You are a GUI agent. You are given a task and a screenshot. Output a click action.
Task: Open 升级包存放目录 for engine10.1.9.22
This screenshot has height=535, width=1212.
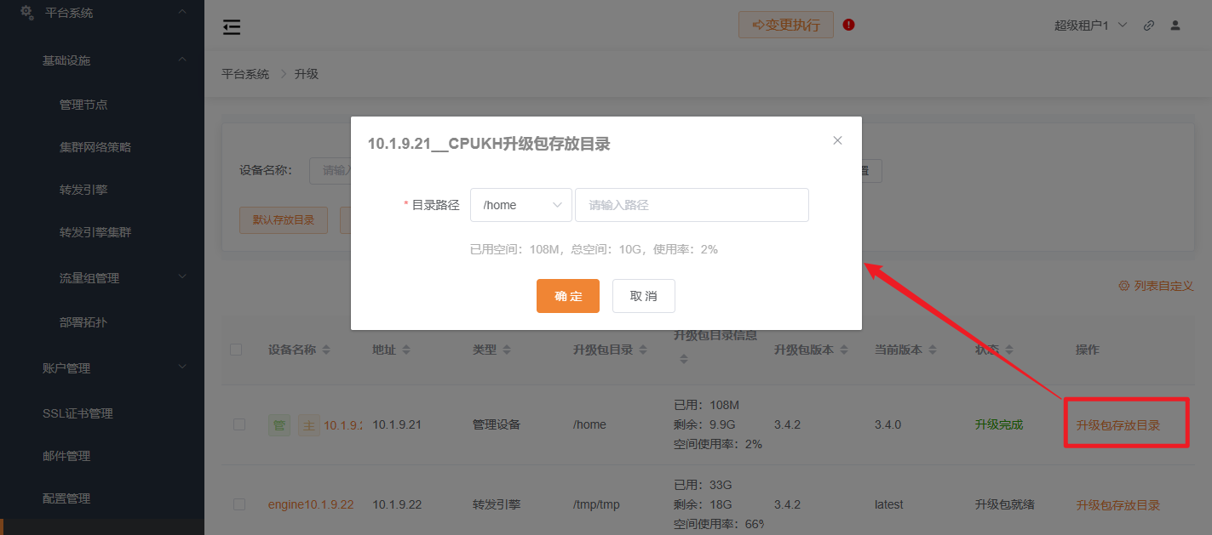(1118, 504)
